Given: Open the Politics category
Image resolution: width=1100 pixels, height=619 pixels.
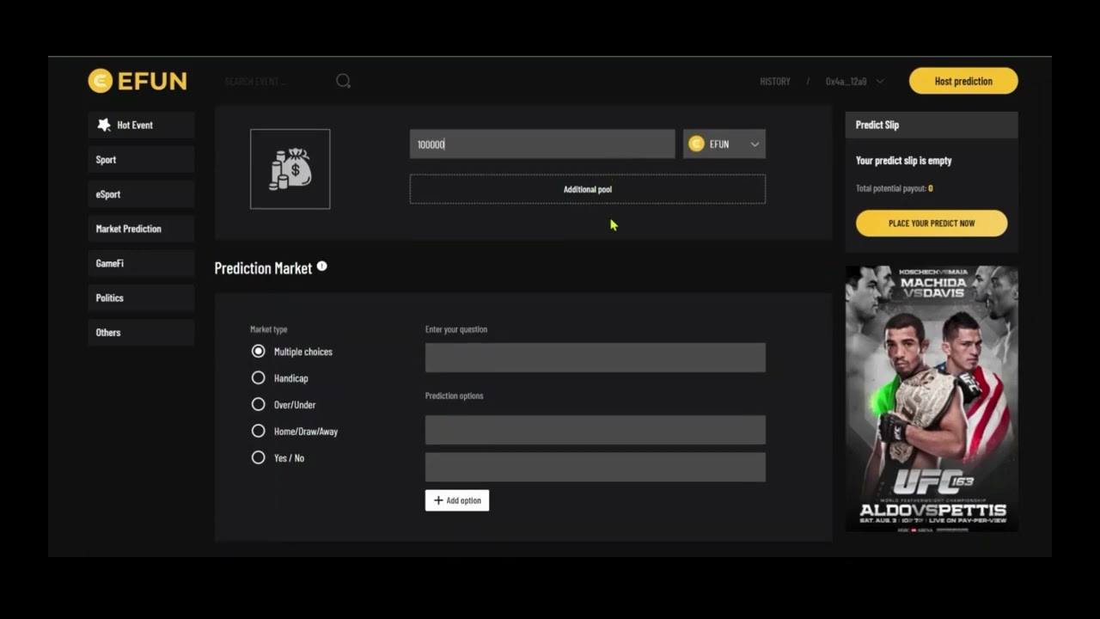Looking at the screenshot, I should 141,297.
